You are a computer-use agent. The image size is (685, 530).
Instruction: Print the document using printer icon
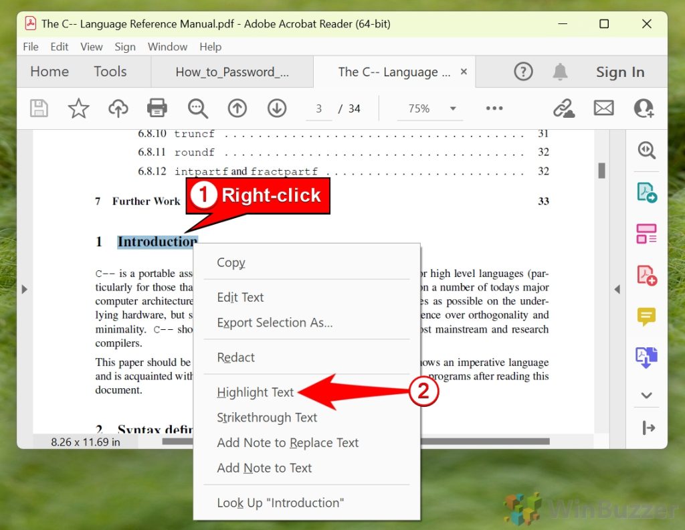tap(157, 108)
